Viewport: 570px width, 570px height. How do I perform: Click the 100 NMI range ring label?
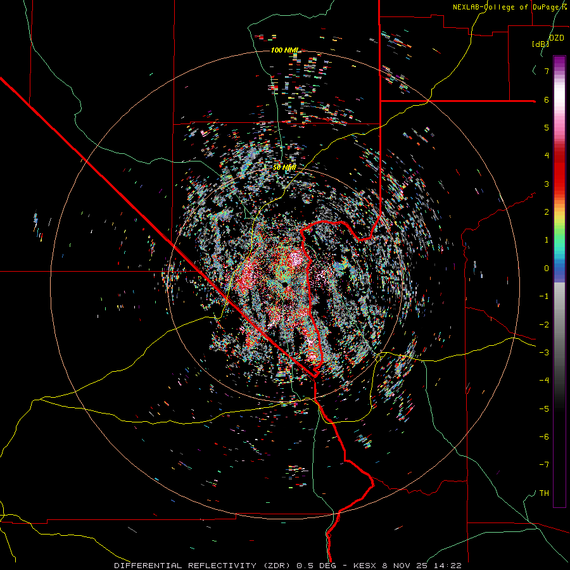coord(284,50)
